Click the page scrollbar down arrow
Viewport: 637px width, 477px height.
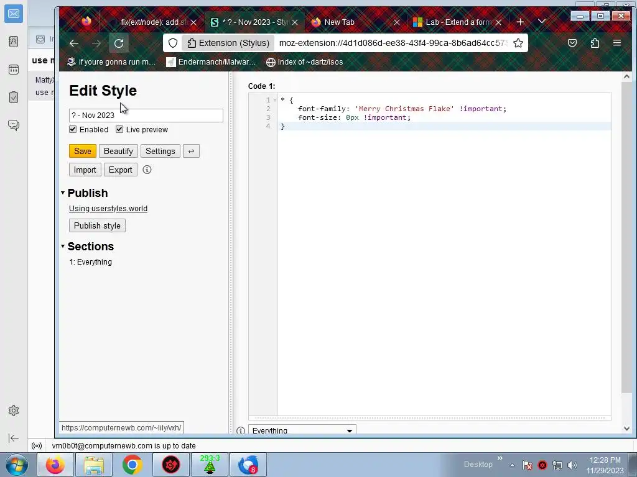626,429
